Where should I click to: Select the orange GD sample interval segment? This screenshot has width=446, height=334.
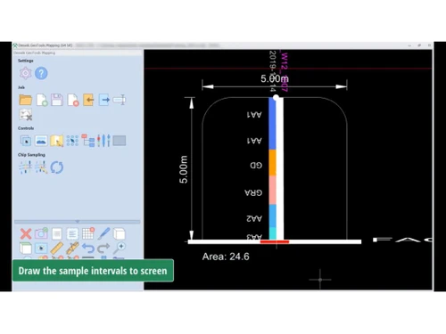(272, 163)
